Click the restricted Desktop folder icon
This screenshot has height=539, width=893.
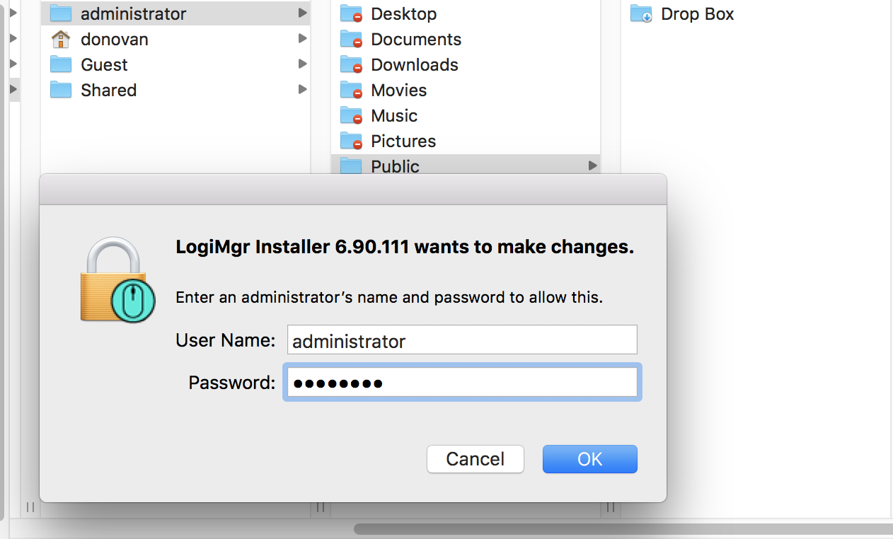[x=352, y=13]
